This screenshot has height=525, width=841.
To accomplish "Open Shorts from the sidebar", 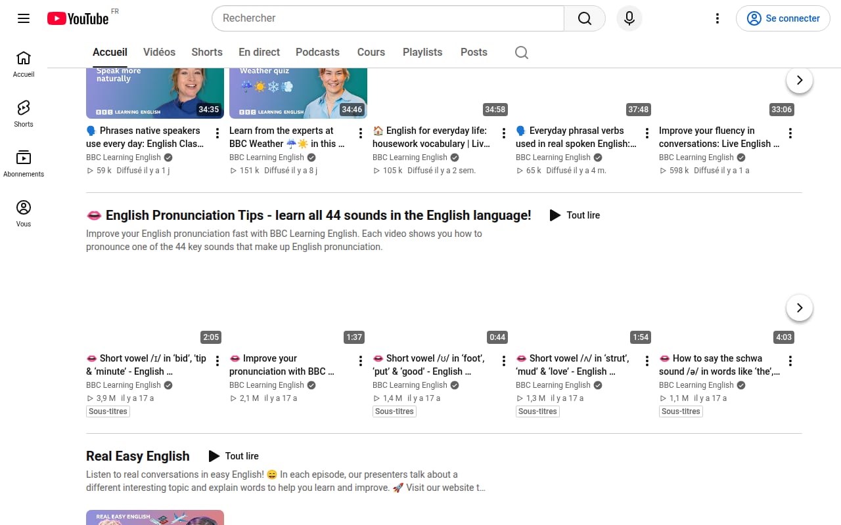I will [x=24, y=114].
